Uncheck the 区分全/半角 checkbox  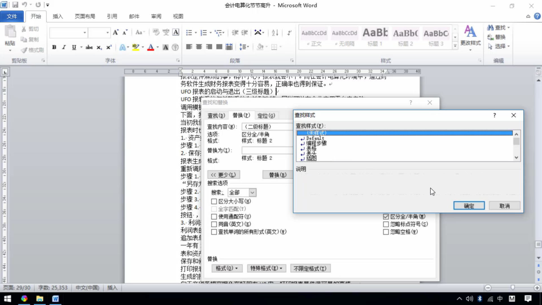pyautogui.click(x=386, y=217)
